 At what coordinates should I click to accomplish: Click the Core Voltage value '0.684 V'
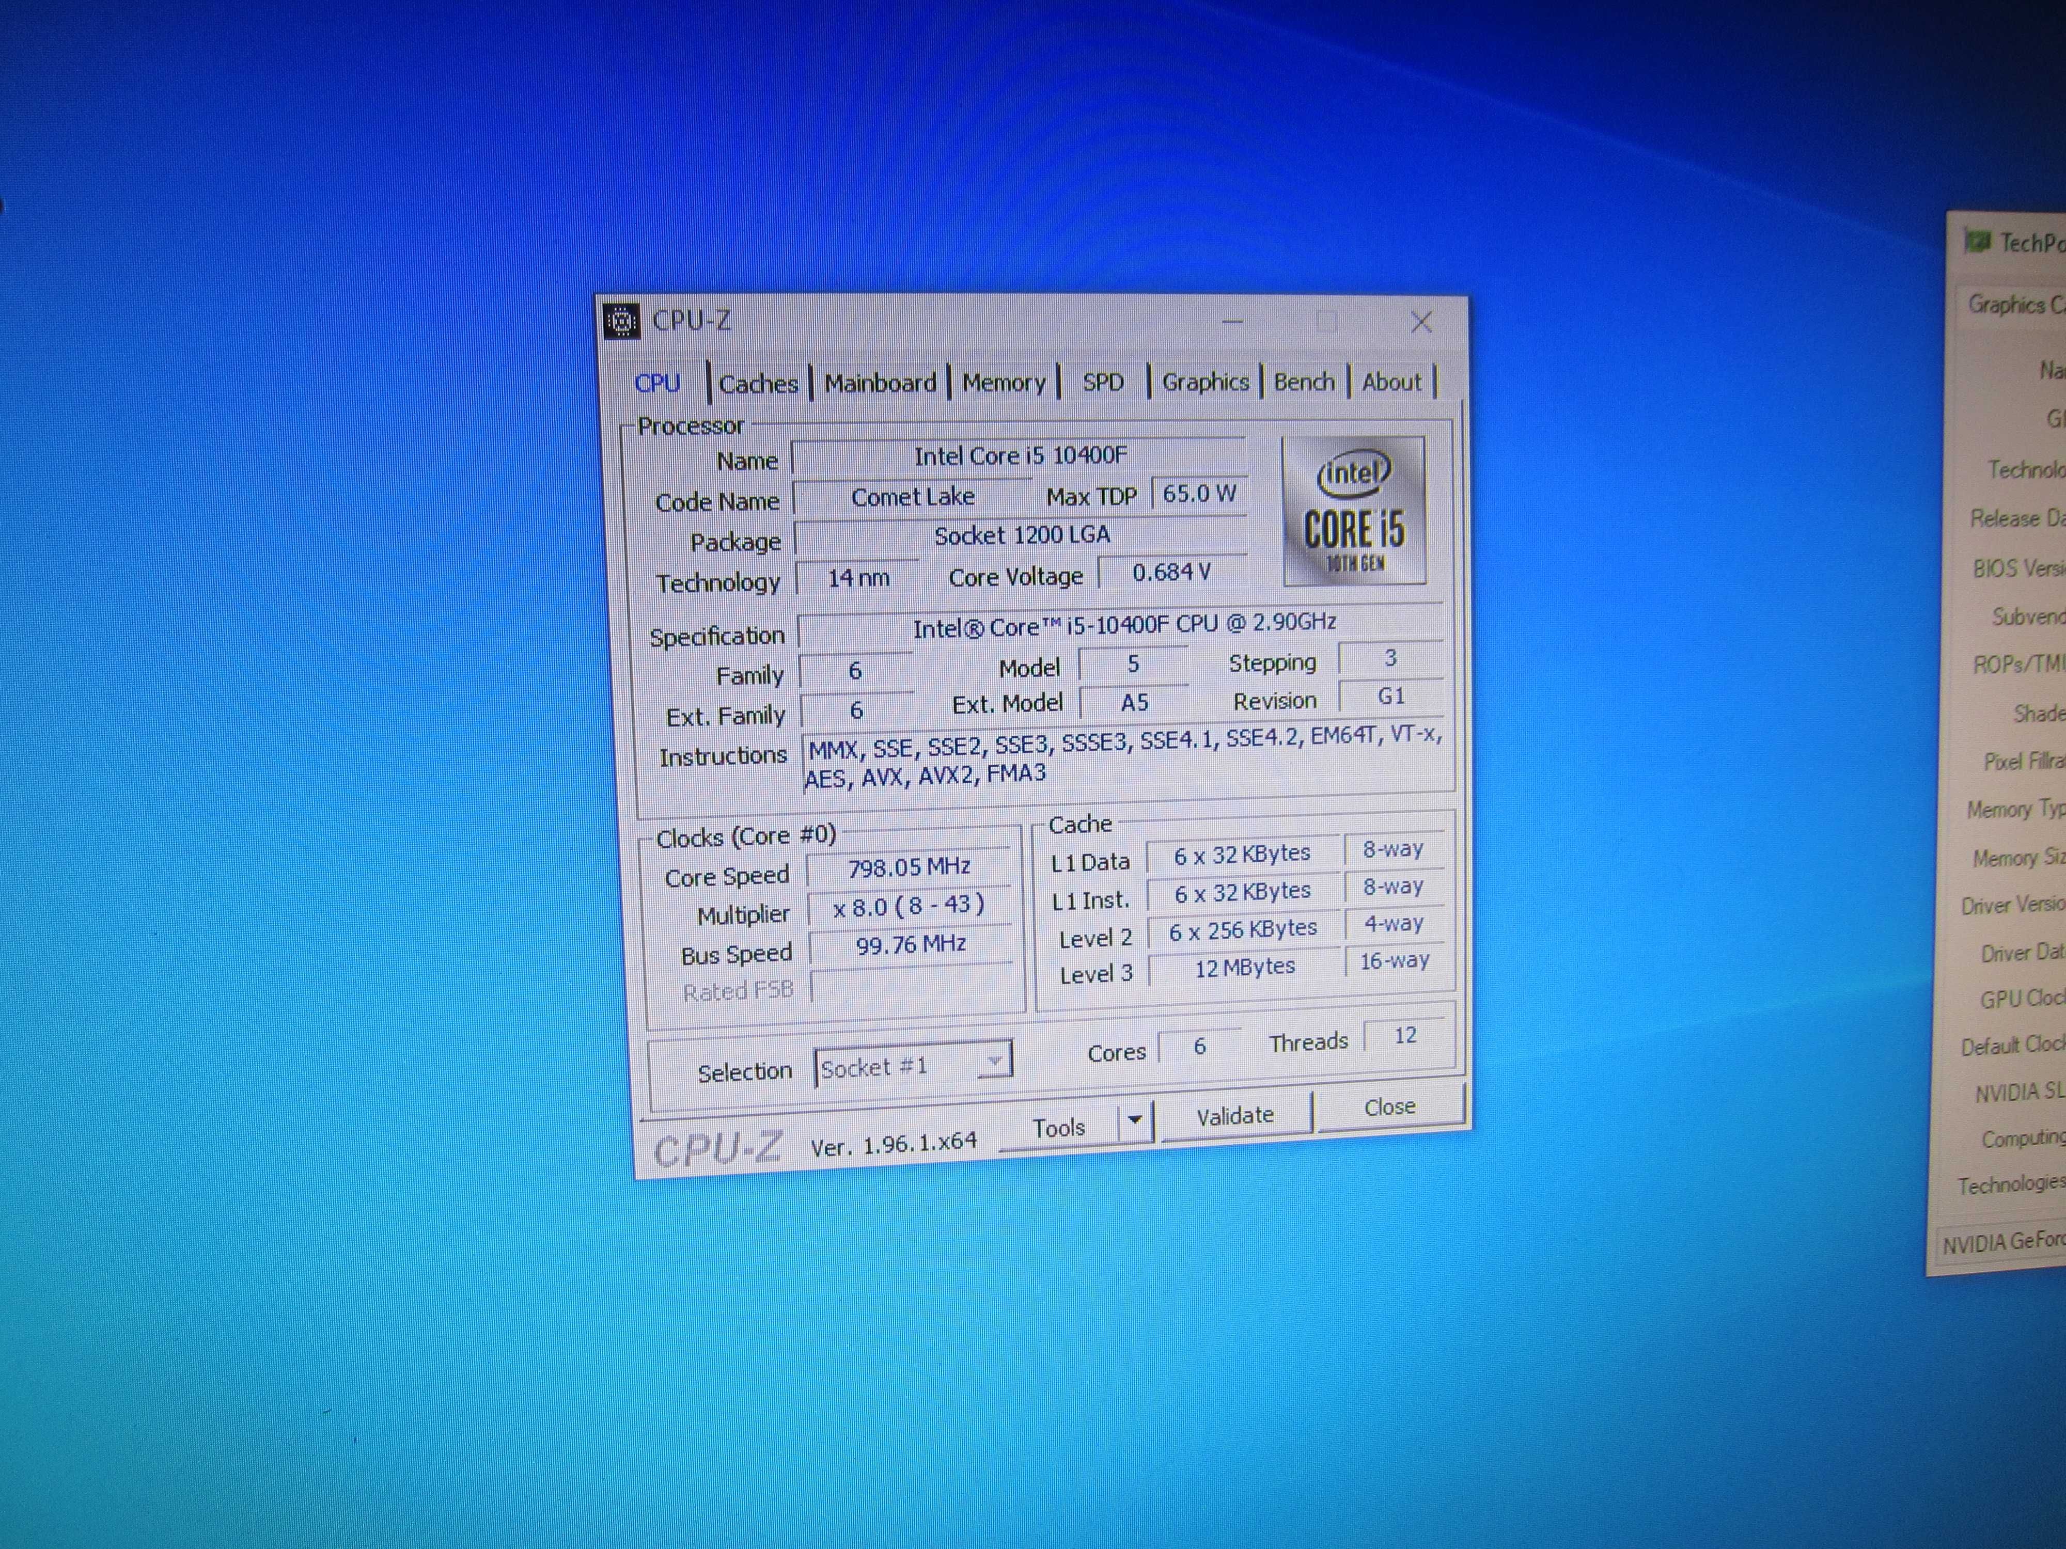click(1172, 572)
